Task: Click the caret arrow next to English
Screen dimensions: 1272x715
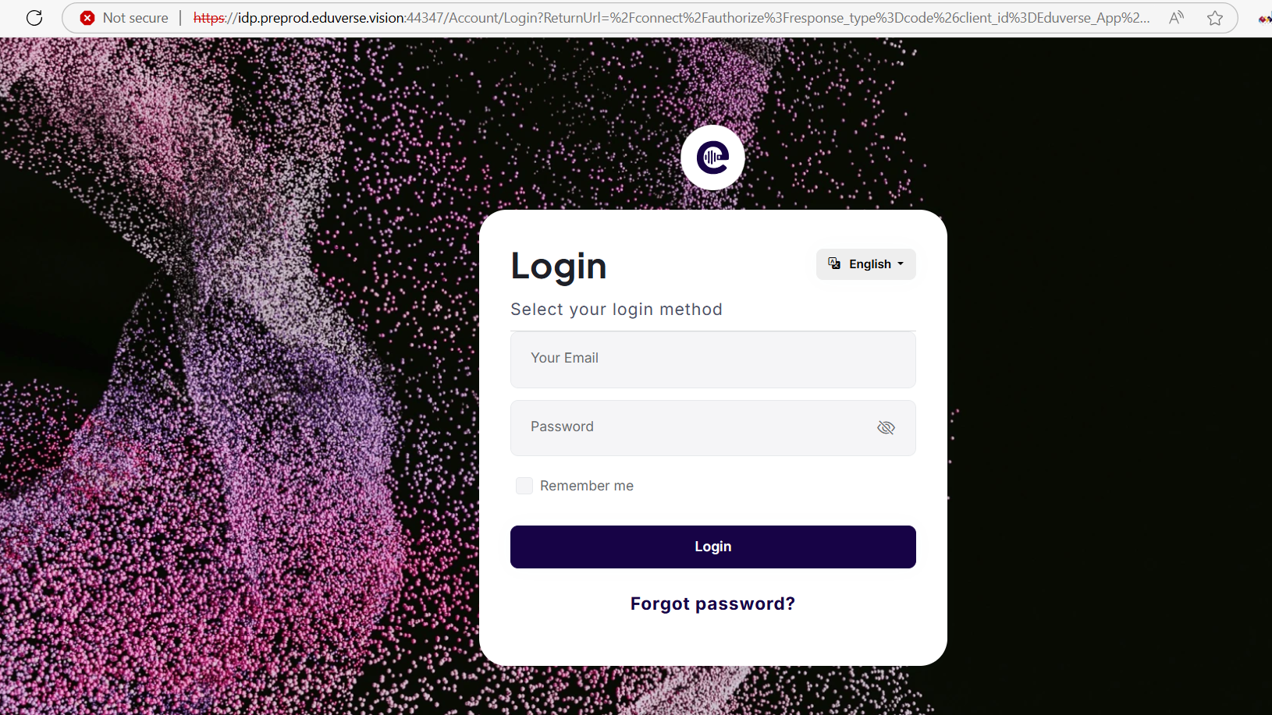Action: tap(901, 264)
